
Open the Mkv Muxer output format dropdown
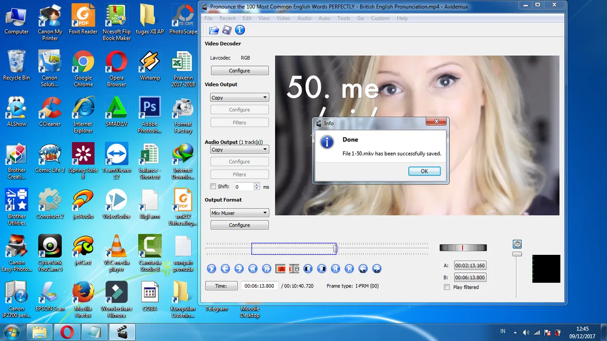[x=239, y=213]
